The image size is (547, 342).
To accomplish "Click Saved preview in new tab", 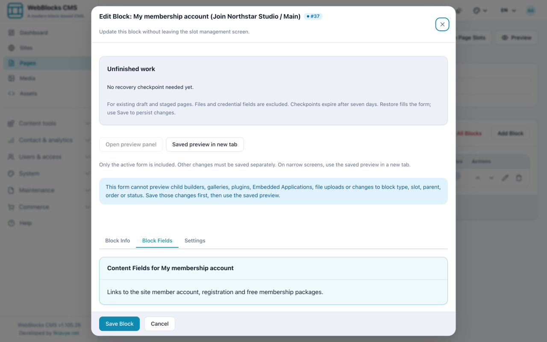I will 205,144.
